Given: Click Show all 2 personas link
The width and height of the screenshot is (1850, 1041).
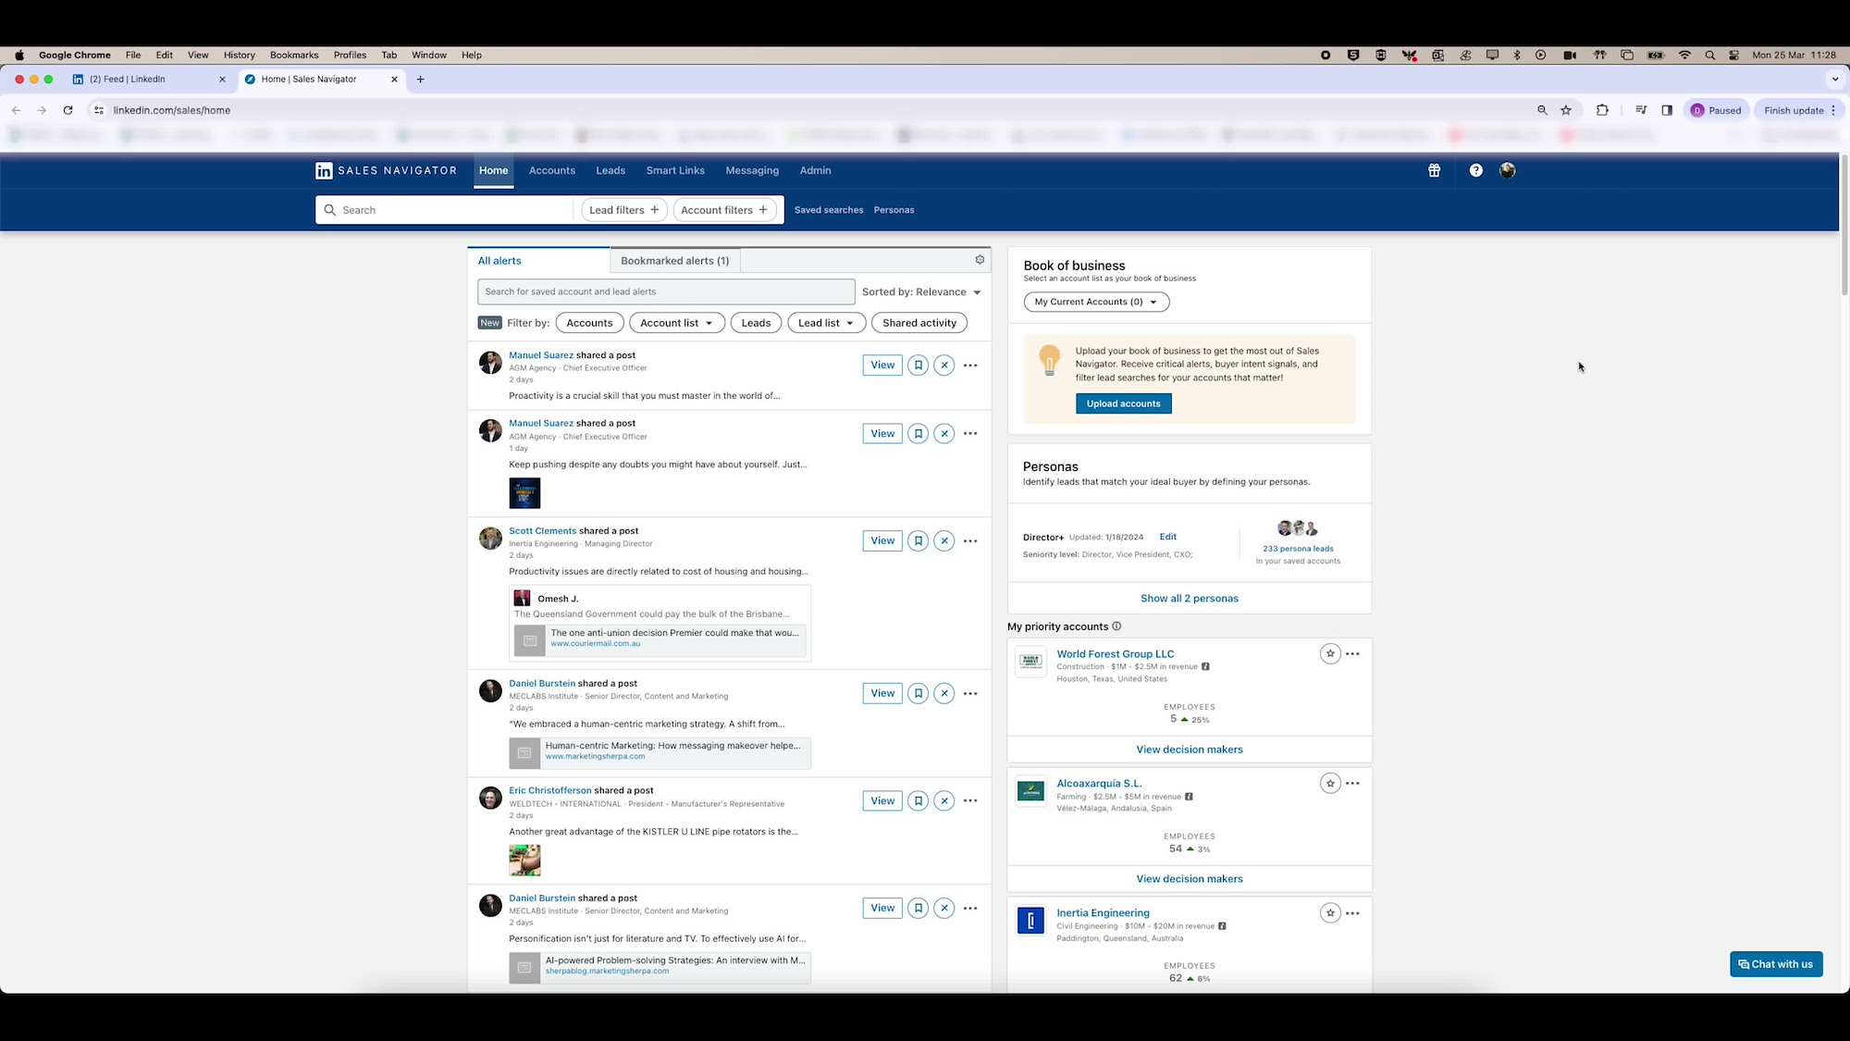Looking at the screenshot, I should pos(1190,599).
